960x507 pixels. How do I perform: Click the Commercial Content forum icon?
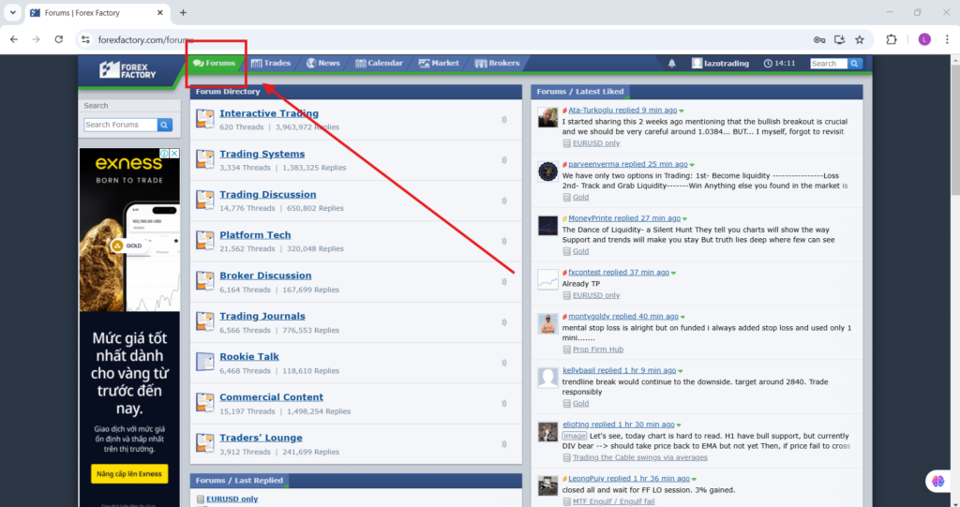(205, 402)
